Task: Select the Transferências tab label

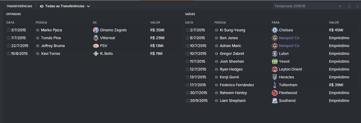Action: pos(19,6)
